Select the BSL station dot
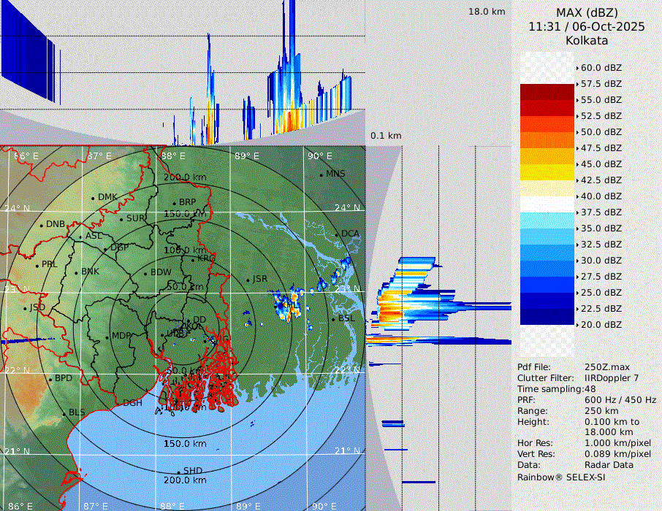 coord(332,320)
